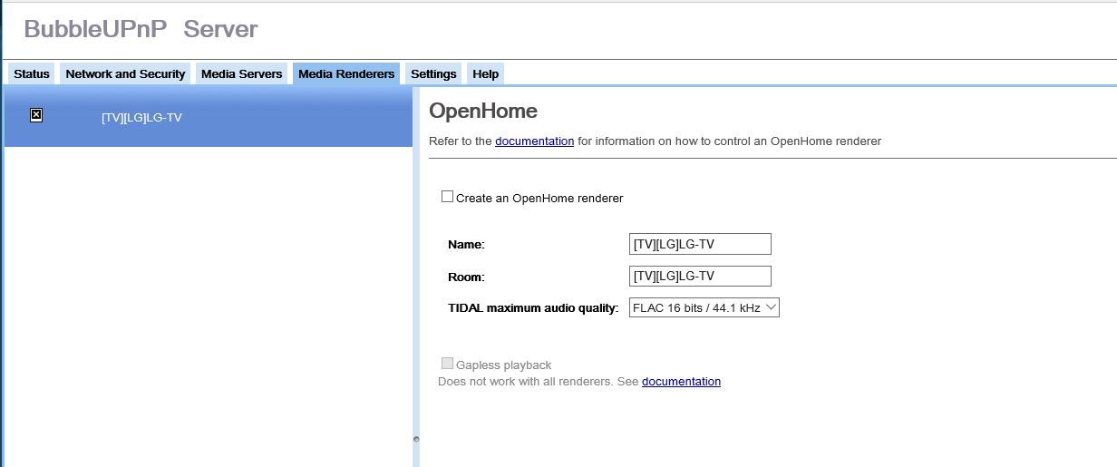The width and height of the screenshot is (1117, 467).
Task: Click the BubbleUPnP Server title
Action: tap(141, 29)
